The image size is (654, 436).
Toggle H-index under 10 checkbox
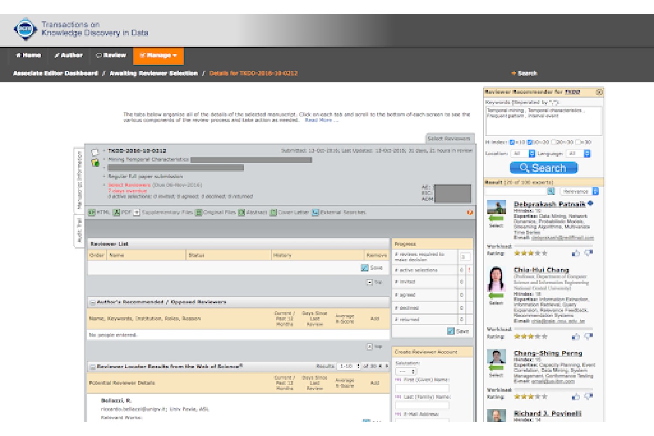512,142
